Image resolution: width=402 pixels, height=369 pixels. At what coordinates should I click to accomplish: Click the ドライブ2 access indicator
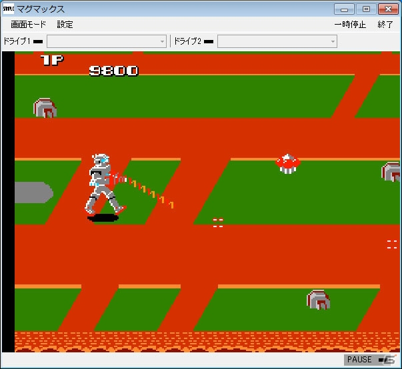pyautogui.click(x=209, y=41)
